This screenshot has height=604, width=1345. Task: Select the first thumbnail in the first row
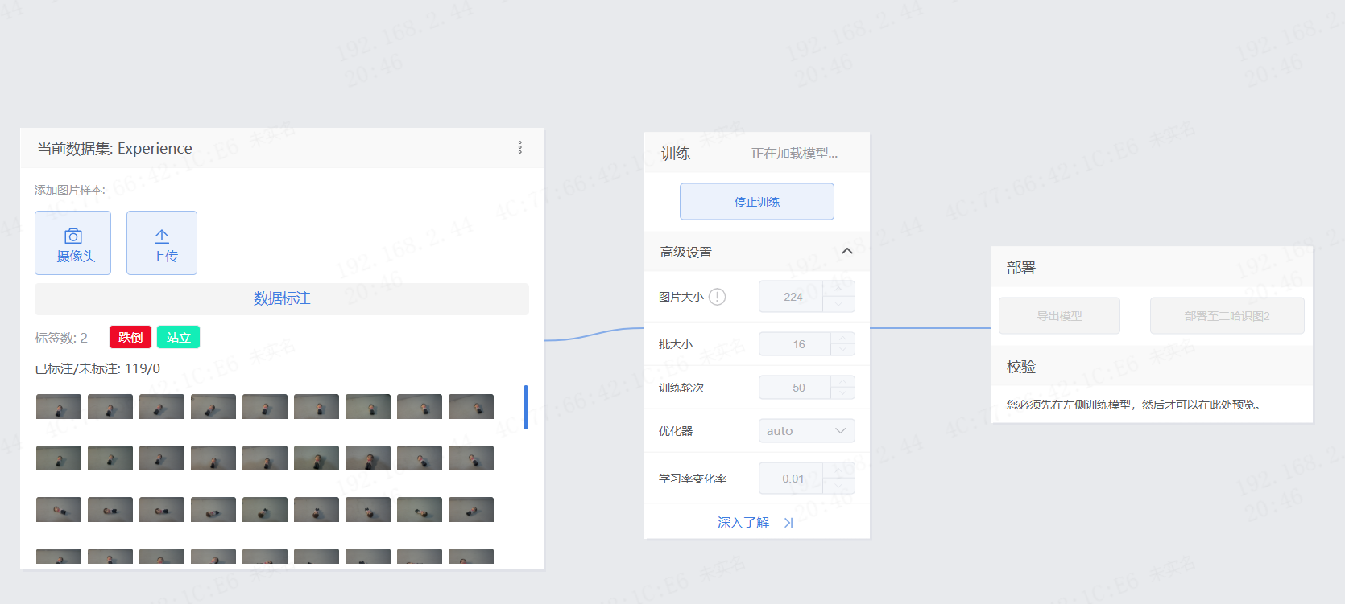[59, 407]
